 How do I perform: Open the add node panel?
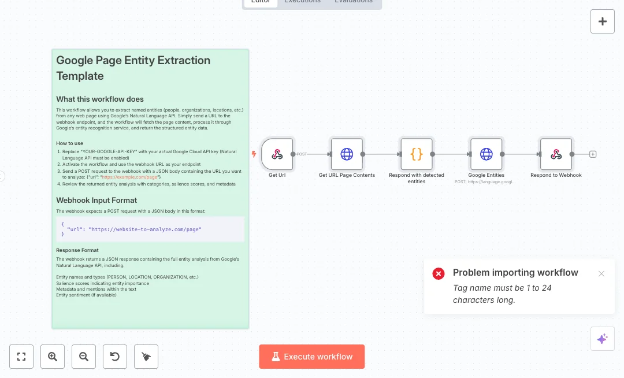602,21
